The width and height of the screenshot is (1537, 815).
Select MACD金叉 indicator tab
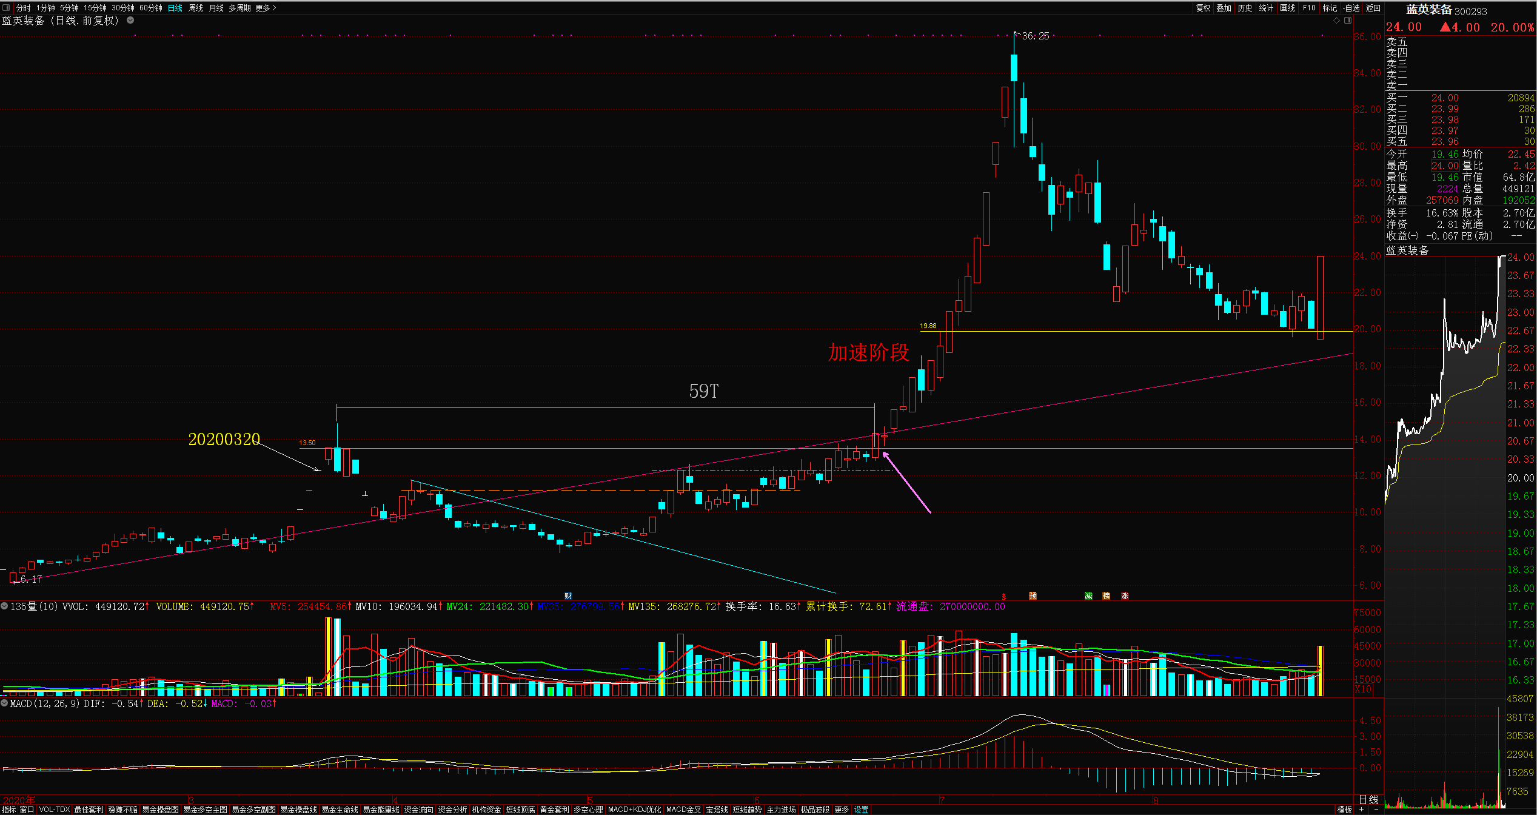(x=684, y=810)
